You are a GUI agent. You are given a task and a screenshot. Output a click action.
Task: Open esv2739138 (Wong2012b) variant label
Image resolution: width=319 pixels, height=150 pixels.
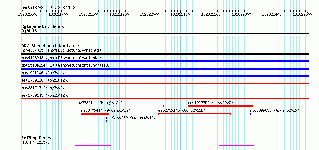coord(45,80)
